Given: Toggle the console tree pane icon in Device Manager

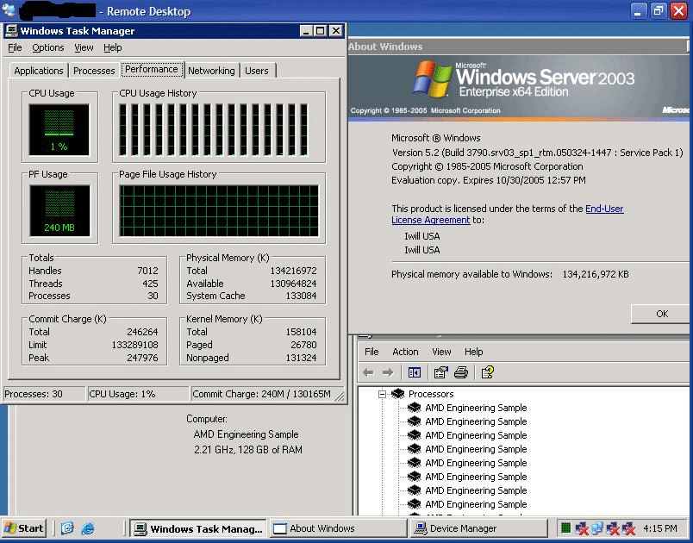Looking at the screenshot, I should [x=415, y=373].
